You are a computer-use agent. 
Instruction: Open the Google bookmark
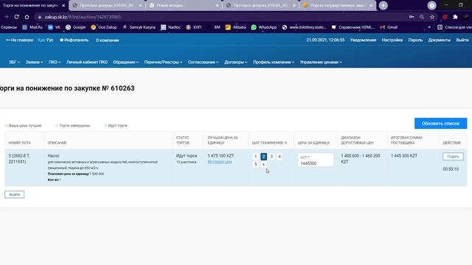(x=76, y=27)
